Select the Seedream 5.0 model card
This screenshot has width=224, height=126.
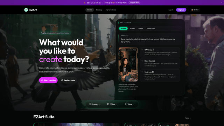click(160, 76)
